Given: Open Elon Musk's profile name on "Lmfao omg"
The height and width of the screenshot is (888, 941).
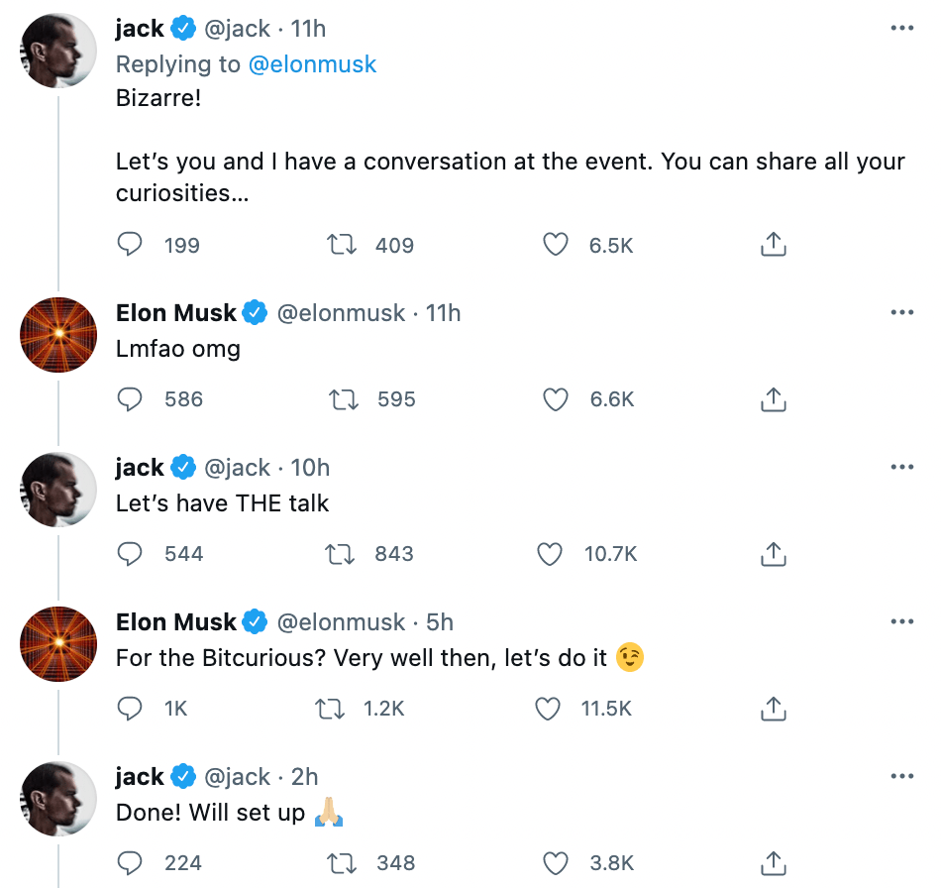Looking at the screenshot, I should pyautogui.click(x=176, y=313).
